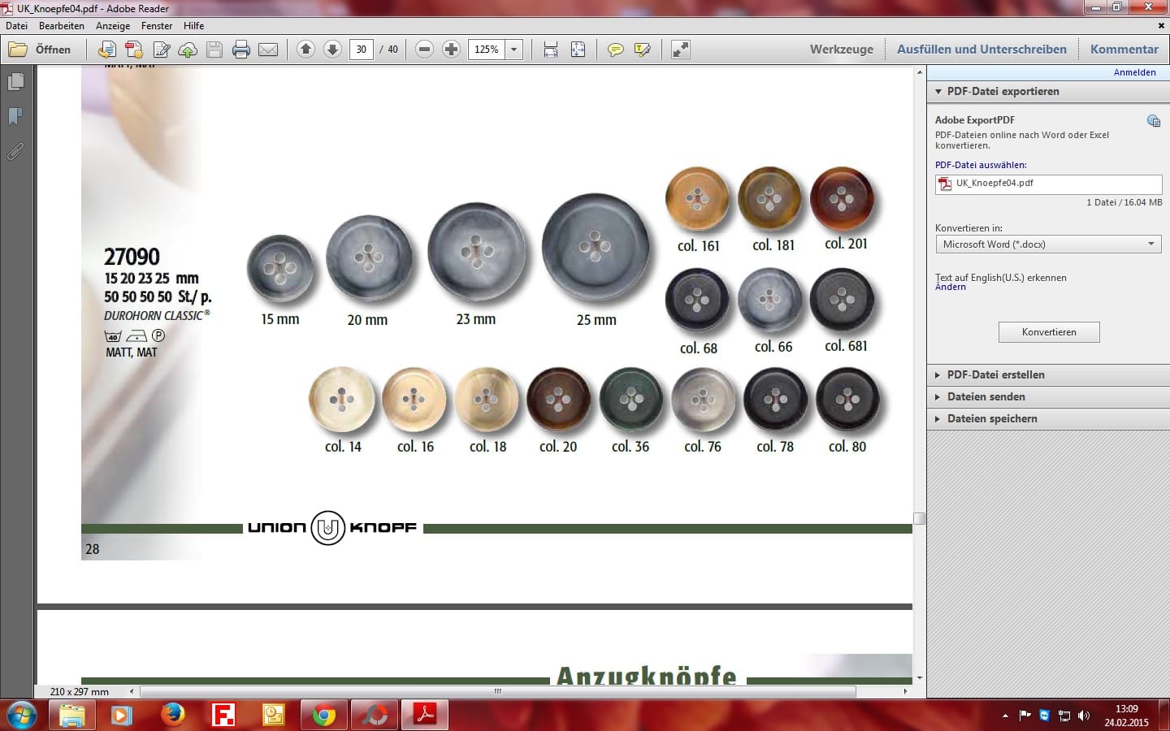Image resolution: width=1170 pixels, height=731 pixels.
Task: Click the Adobe Reader taskbar button
Action: coord(425,715)
